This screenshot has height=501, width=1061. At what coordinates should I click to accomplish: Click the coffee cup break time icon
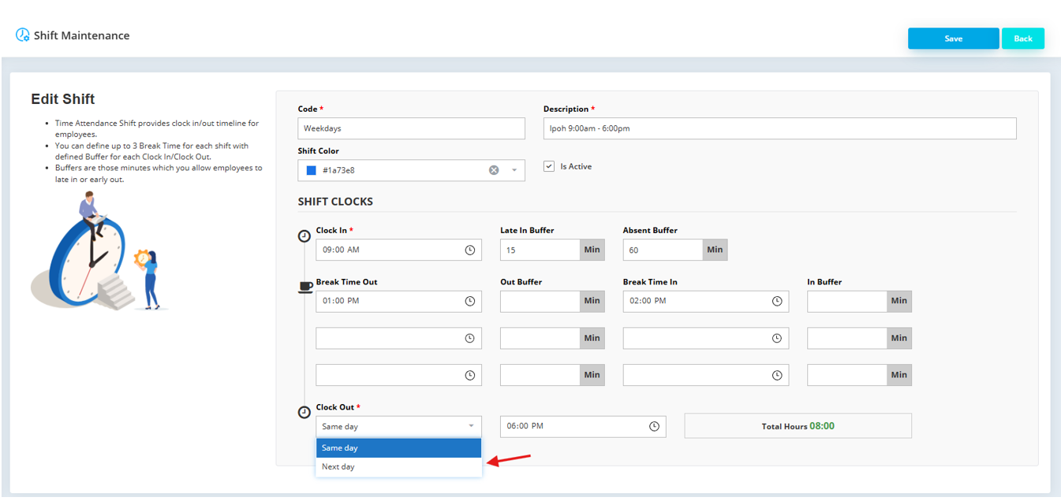coord(305,288)
